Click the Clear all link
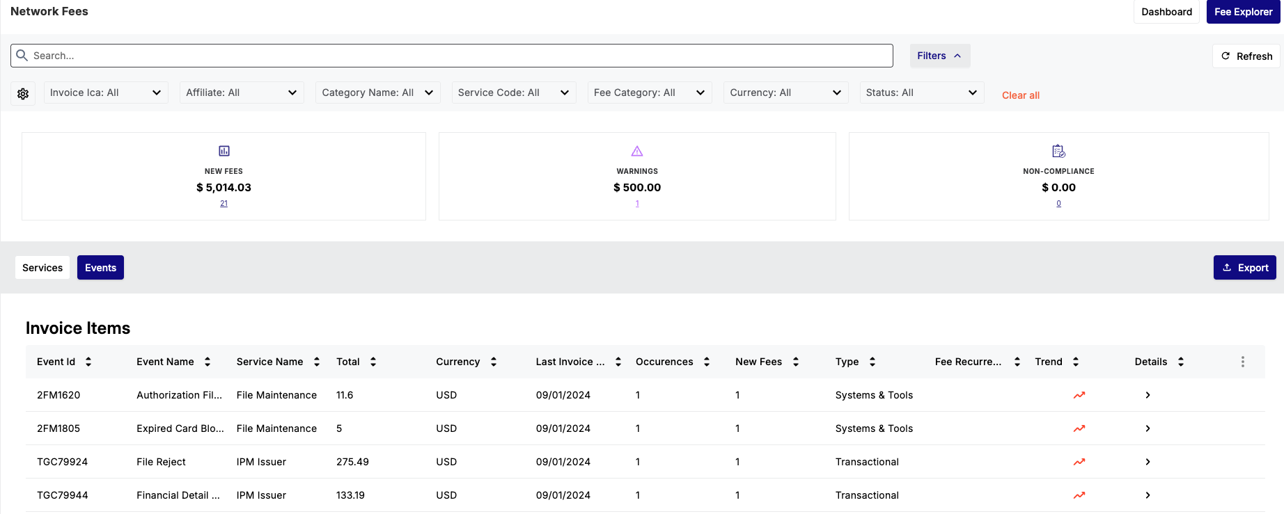The image size is (1284, 514). pos(1020,95)
